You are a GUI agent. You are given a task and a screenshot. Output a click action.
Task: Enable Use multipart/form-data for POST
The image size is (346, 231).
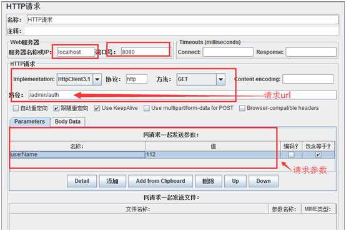click(147, 108)
